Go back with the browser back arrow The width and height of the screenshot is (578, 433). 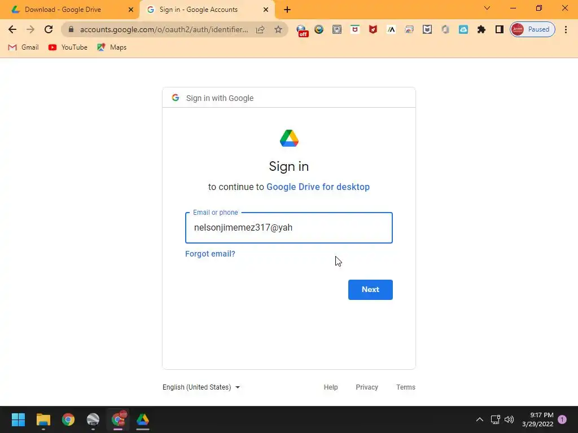tap(12, 29)
